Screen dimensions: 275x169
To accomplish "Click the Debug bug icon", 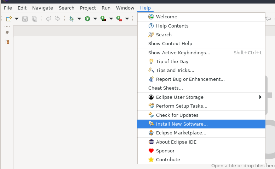I will tap(71, 19).
